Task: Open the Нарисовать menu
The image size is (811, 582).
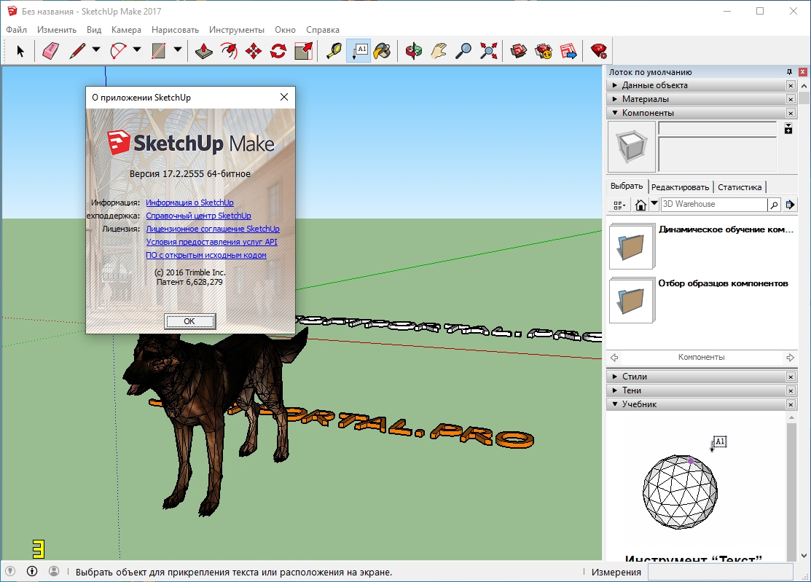Action: pos(176,29)
